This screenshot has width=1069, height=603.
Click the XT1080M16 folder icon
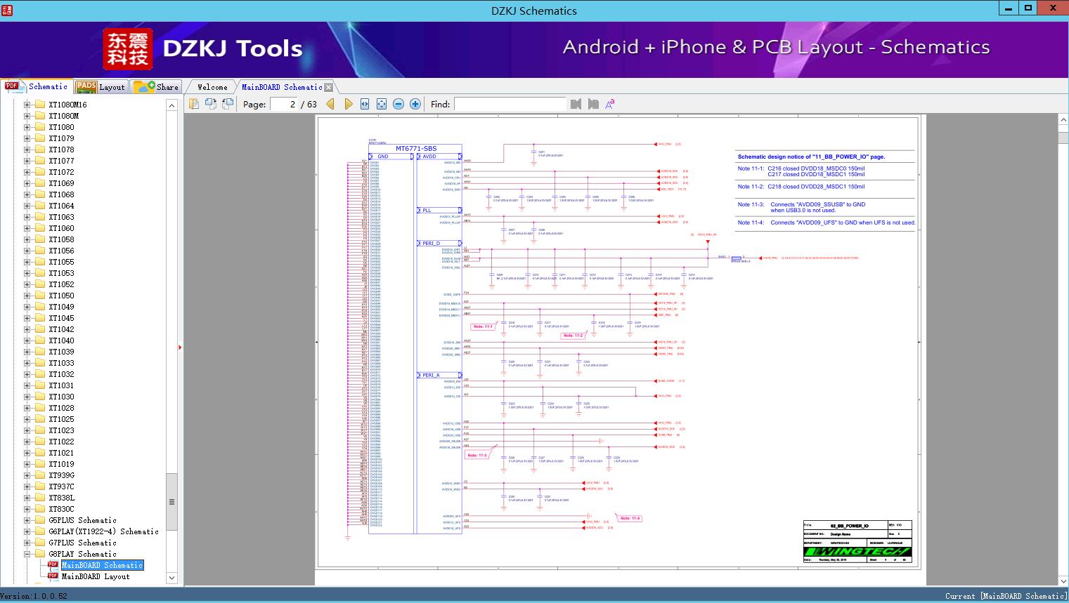[x=40, y=105]
